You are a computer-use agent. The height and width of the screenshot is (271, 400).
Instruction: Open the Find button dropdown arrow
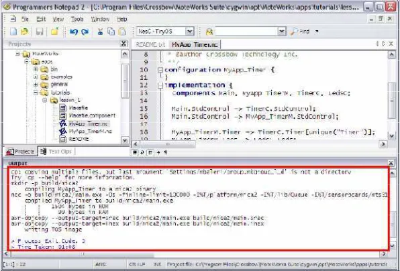tap(317, 32)
